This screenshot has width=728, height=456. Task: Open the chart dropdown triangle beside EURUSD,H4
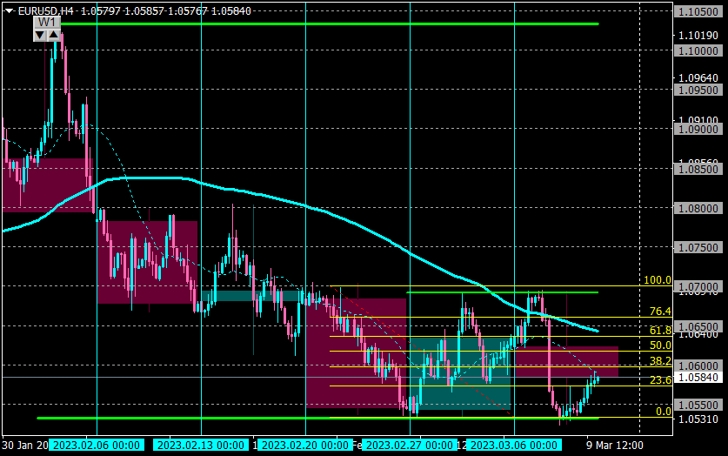pyautogui.click(x=9, y=10)
